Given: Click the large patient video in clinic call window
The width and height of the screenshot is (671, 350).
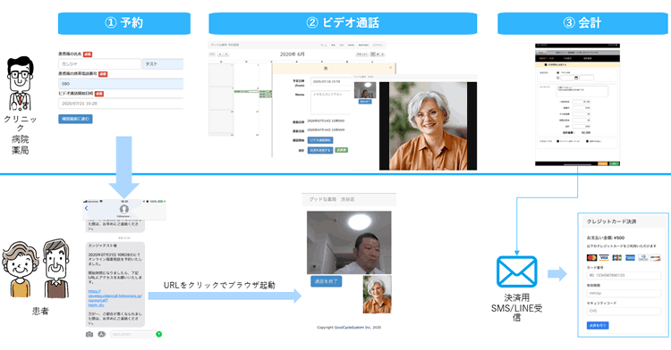Looking at the screenshot, I should click(428, 126).
